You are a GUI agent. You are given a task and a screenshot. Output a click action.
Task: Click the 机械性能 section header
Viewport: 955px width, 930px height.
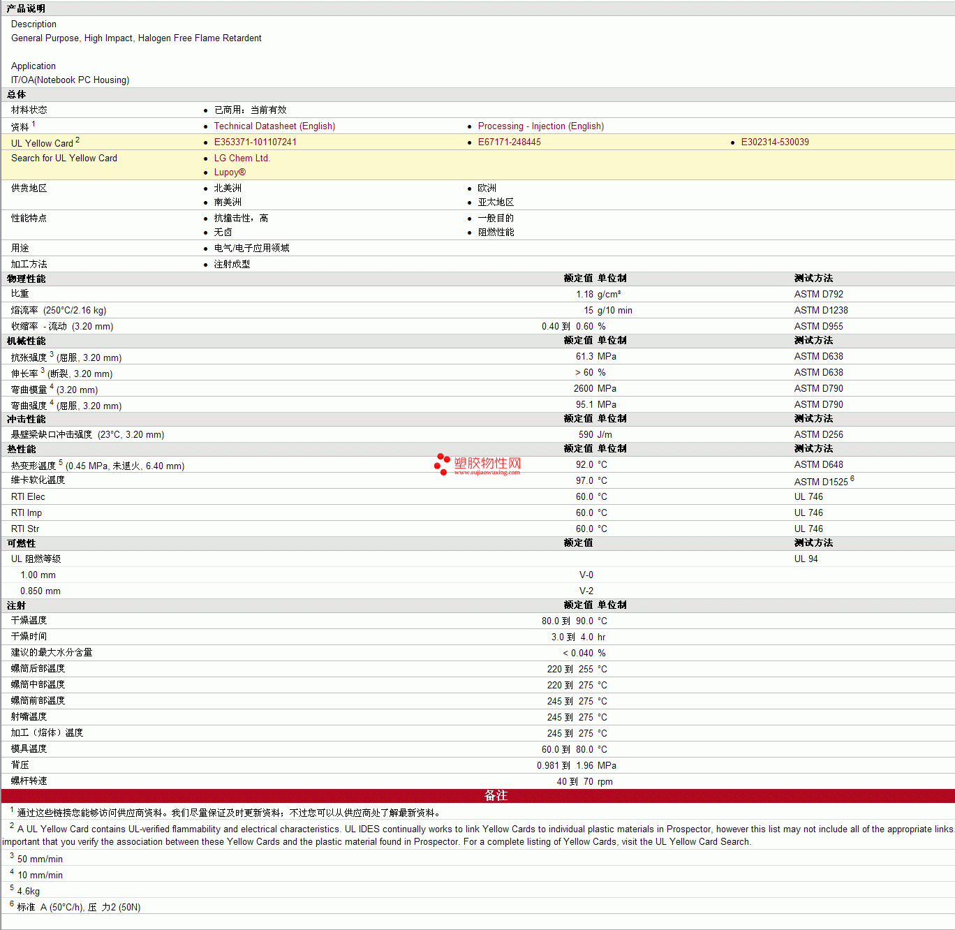point(27,341)
